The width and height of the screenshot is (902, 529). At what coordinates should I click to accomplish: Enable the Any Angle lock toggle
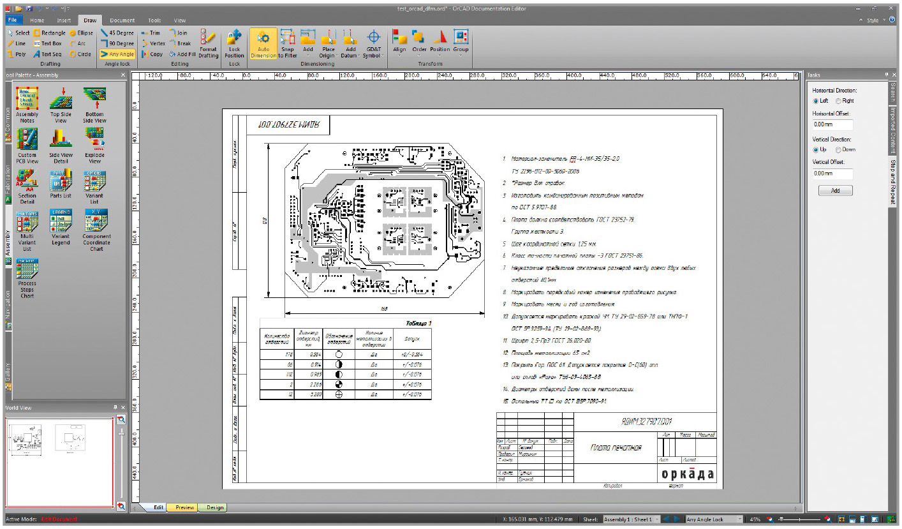pos(117,54)
